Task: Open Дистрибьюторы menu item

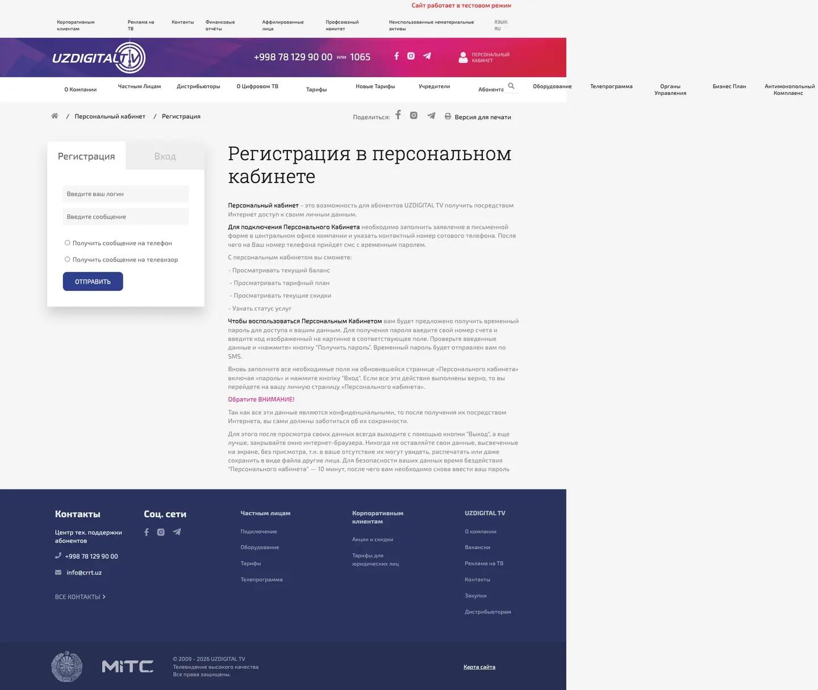Action: click(198, 86)
